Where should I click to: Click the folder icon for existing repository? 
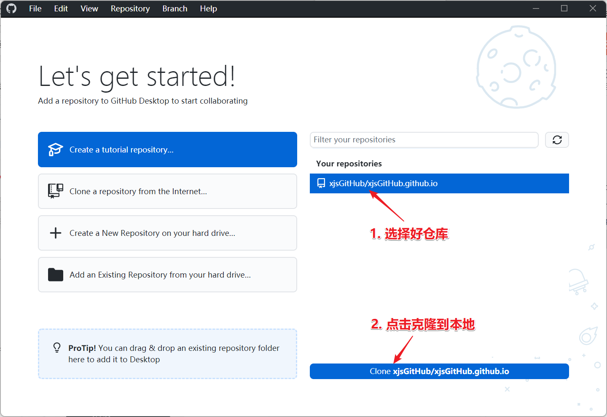(x=56, y=275)
